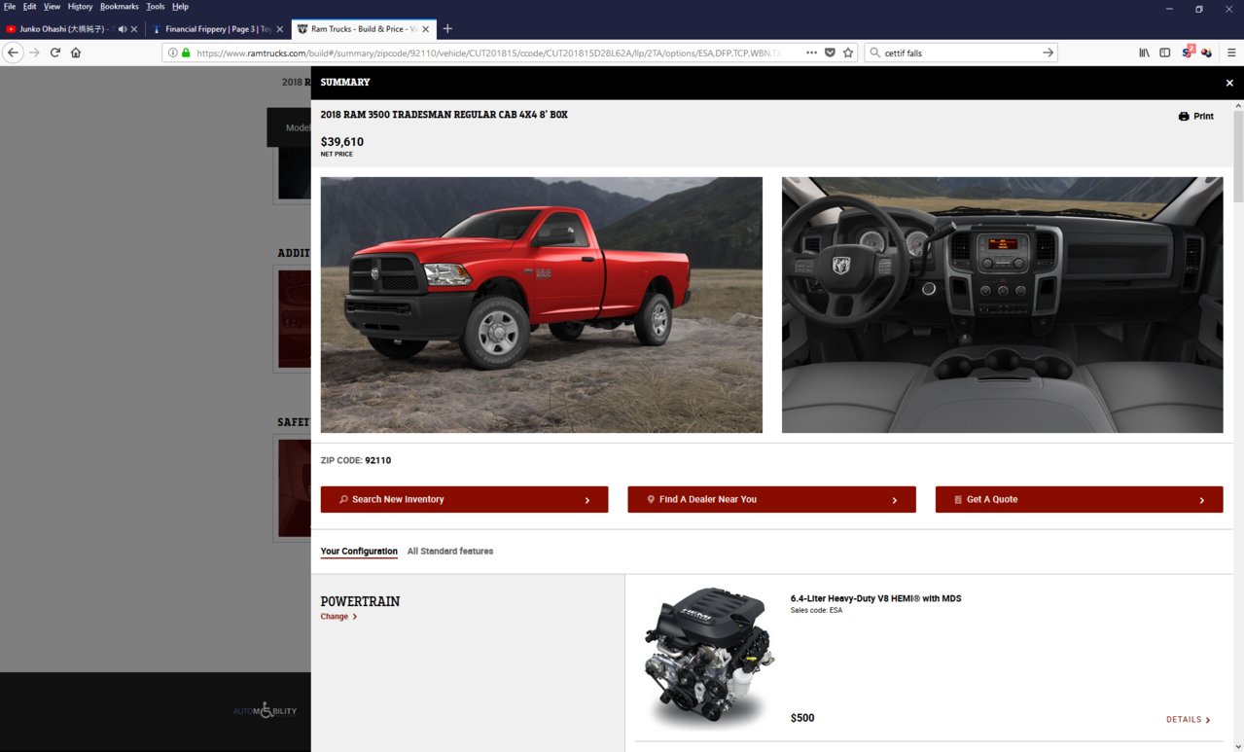Viewport: 1244px width, 752px height.
Task: Mute the Junko Ohashi tab audio
Action: coord(123,29)
